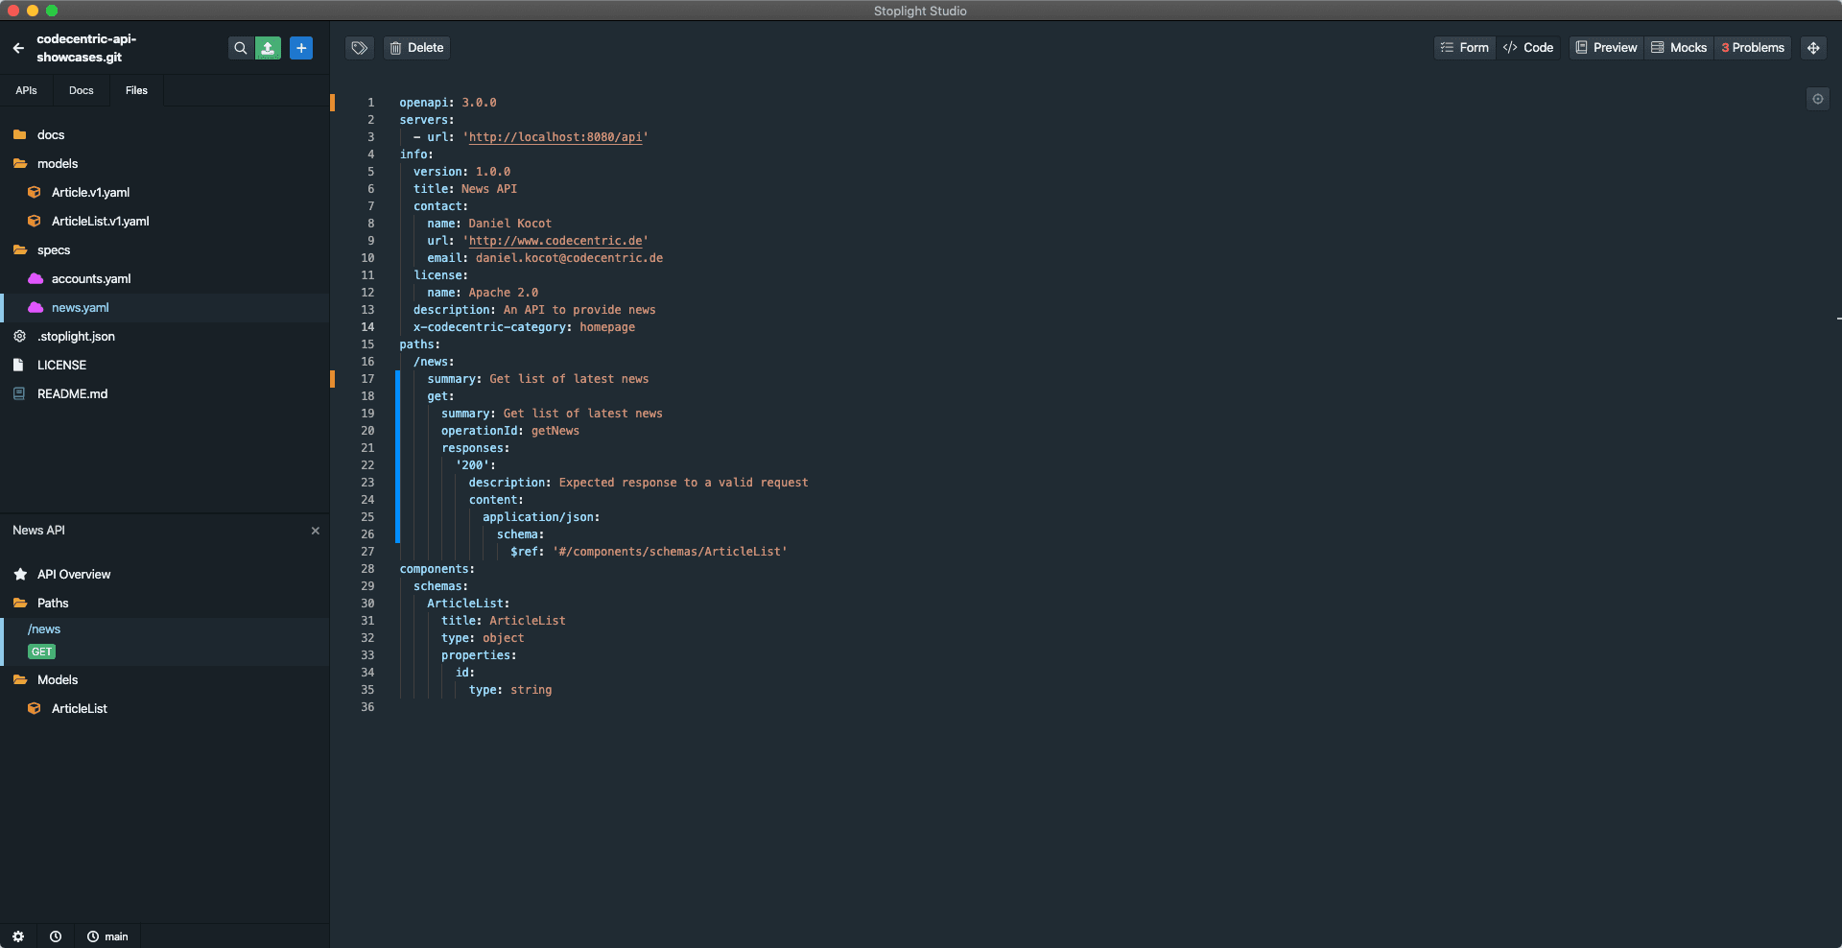1842x948 pixels.
Task: Close the News API panel
Action: [315, 531]
